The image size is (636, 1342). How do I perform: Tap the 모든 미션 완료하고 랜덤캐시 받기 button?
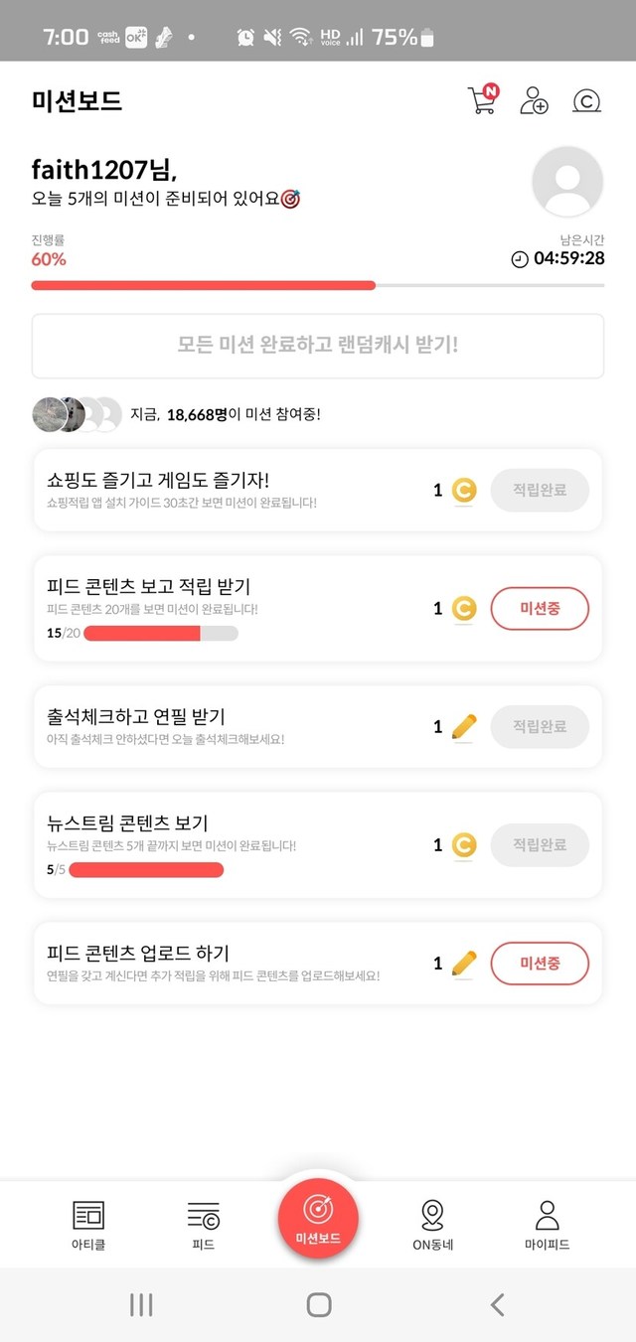(318, 346)
